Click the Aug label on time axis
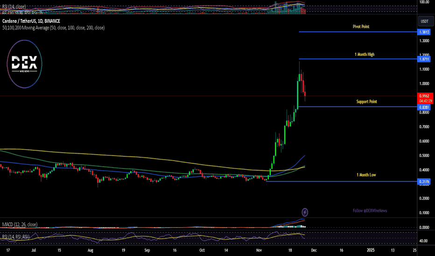This screenshot has width=435, height=256. [x=91, y=250]
